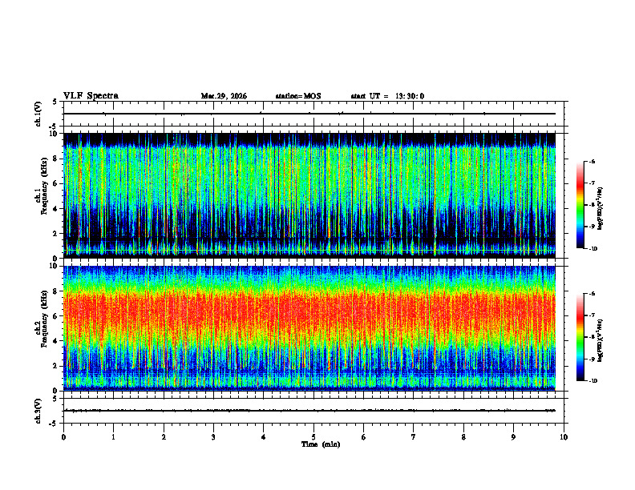Screen dimensions: 635x490
Task: Click the ch.1 spectrogram color bar
Action: (580, 205)
